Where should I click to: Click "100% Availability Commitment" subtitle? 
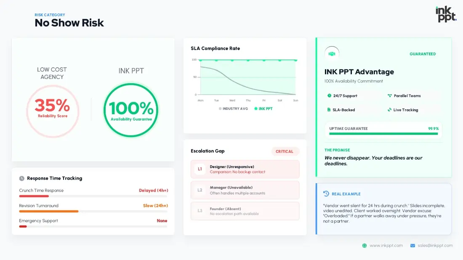pyautogui.click(x=354, y=81)
